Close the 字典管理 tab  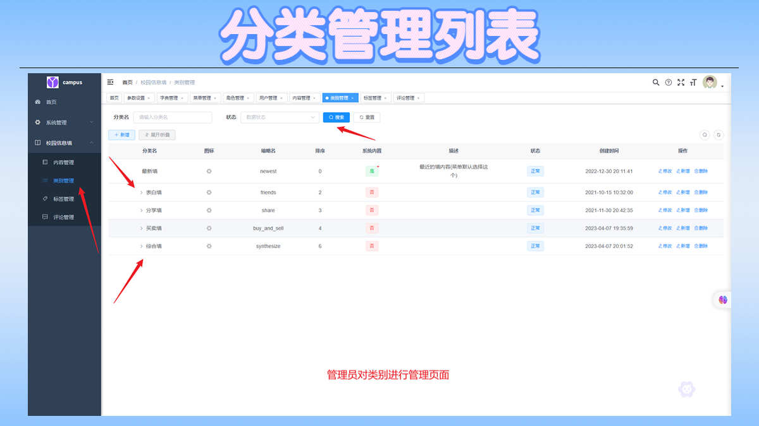pos(182,98)
